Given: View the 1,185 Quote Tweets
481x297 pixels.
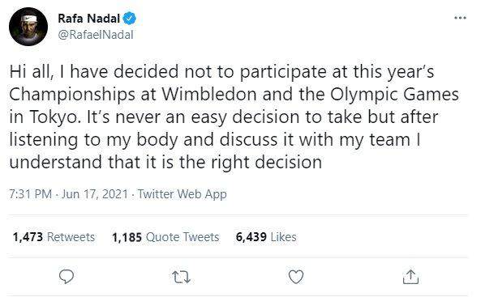Looking at the screenshot, I should (165, 237).
